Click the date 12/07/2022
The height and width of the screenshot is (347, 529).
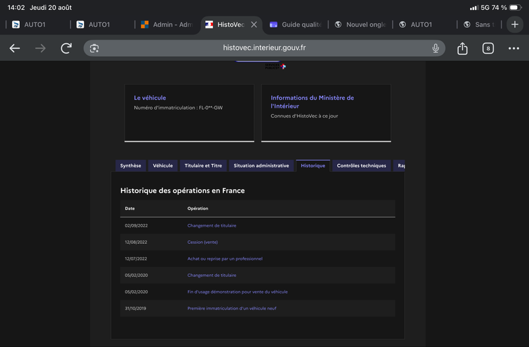pyautogui.click(x=136, y=258)
